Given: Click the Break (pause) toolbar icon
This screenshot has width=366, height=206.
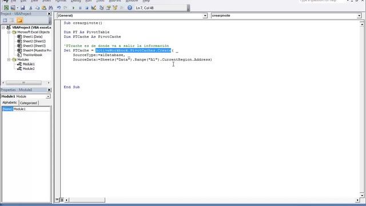Looking at the screenshot, I should click(80, 7).
